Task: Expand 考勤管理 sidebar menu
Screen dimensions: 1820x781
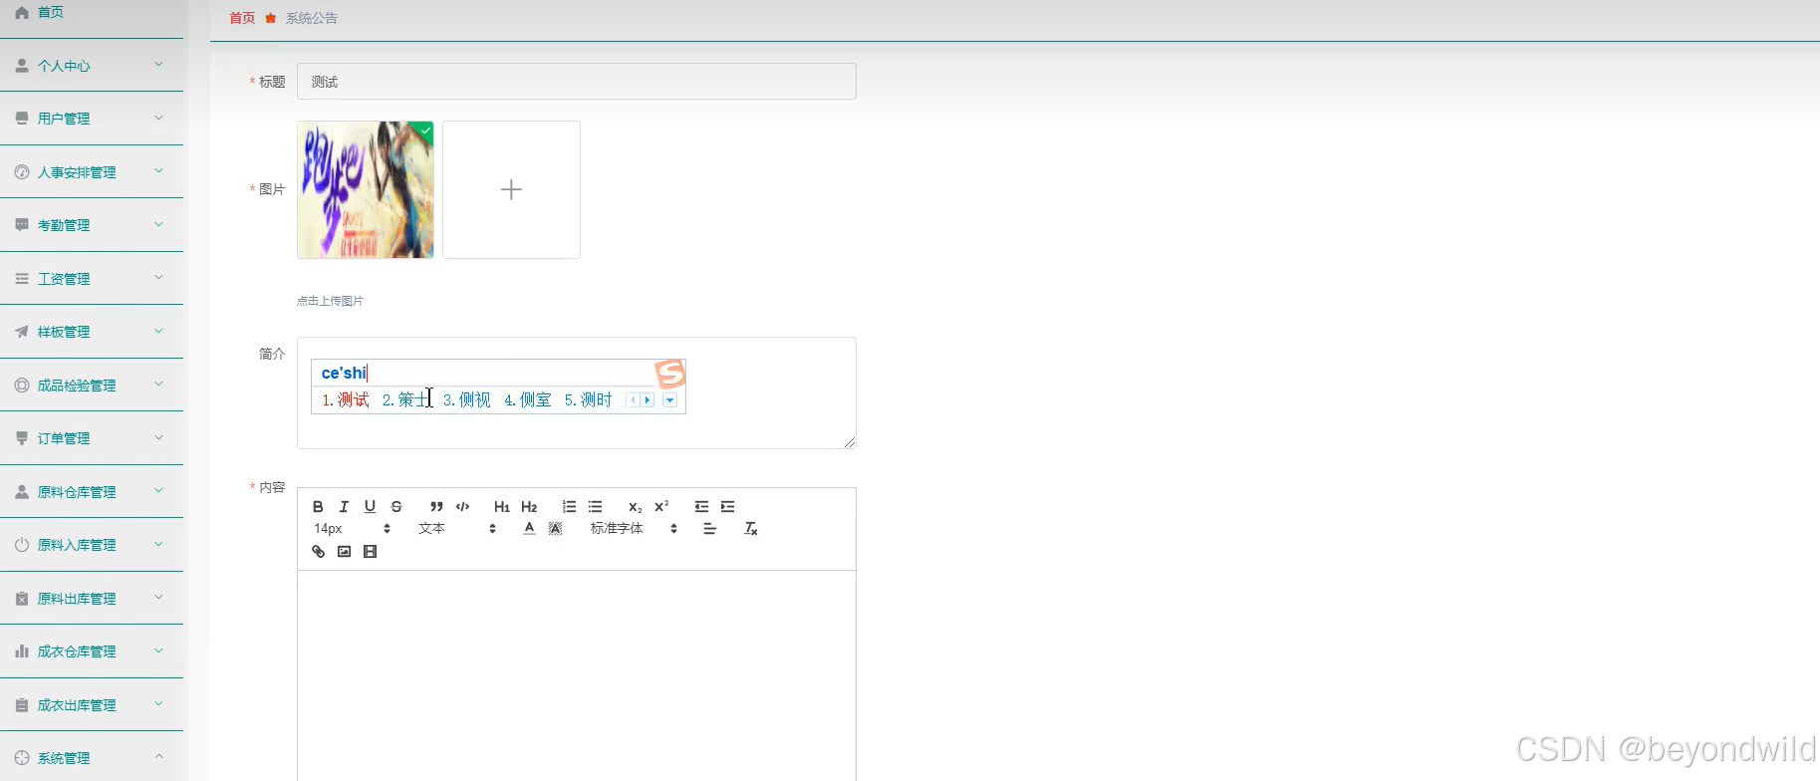Action: (92, 225)
